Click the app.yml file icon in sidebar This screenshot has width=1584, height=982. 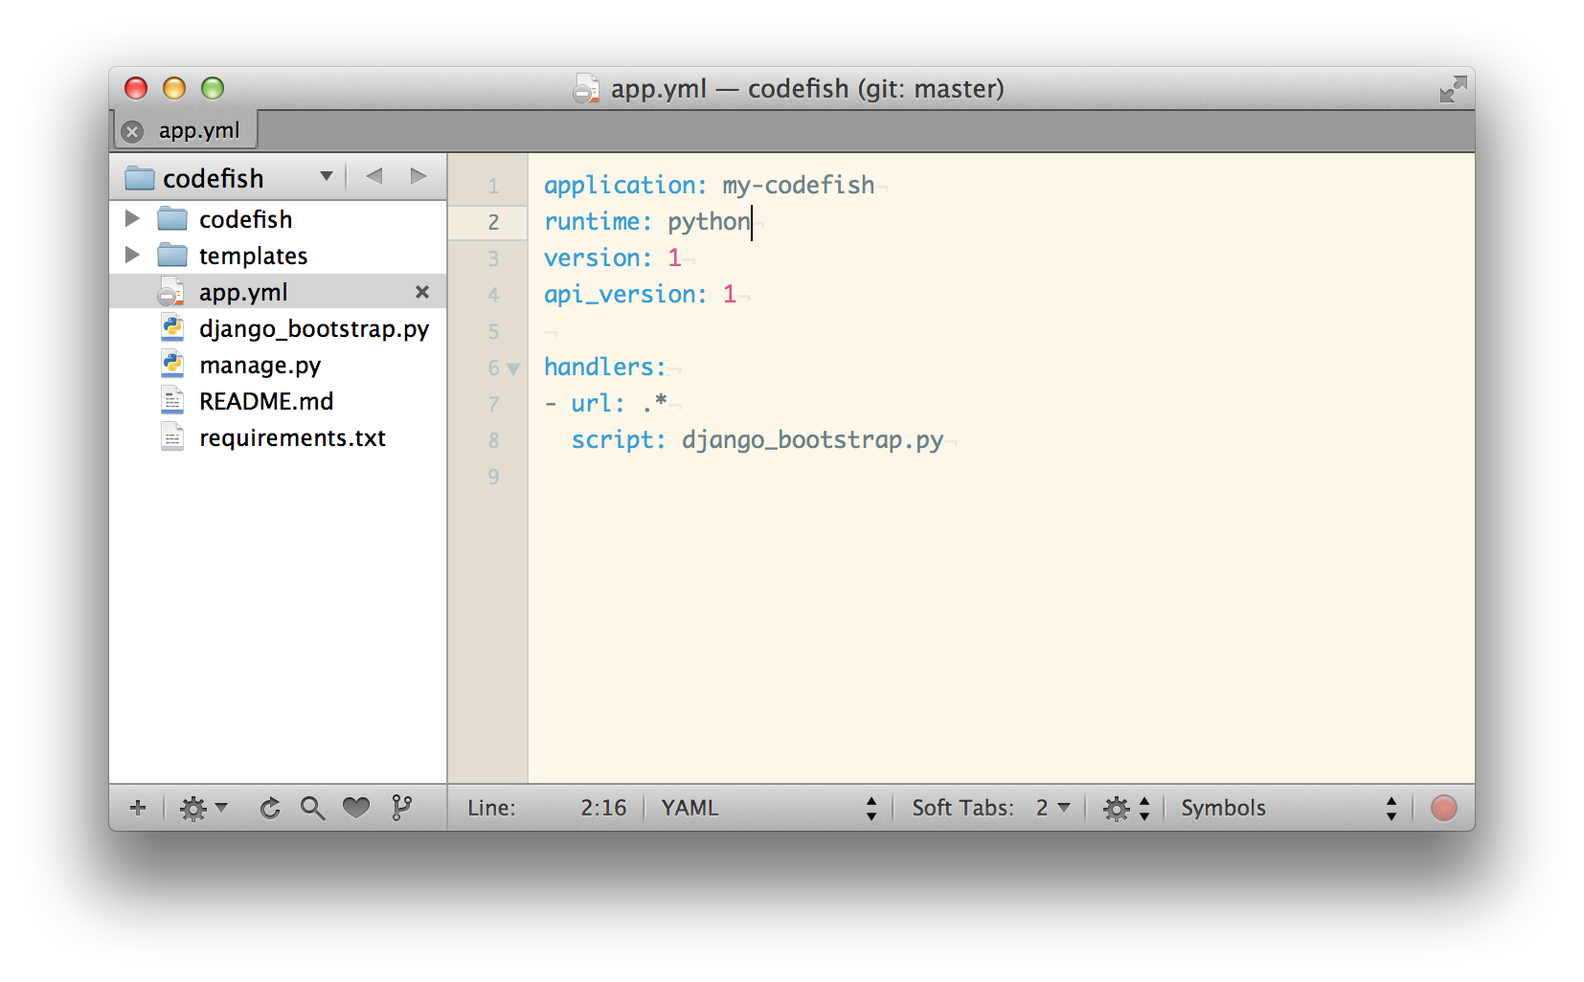(x=171, y=292)
